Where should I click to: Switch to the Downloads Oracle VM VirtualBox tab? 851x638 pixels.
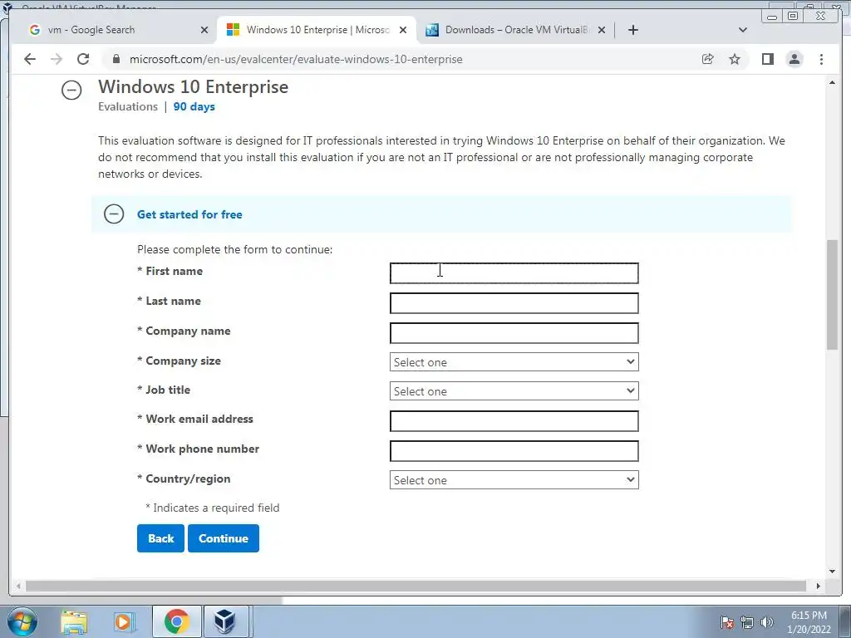pos(515,30)
